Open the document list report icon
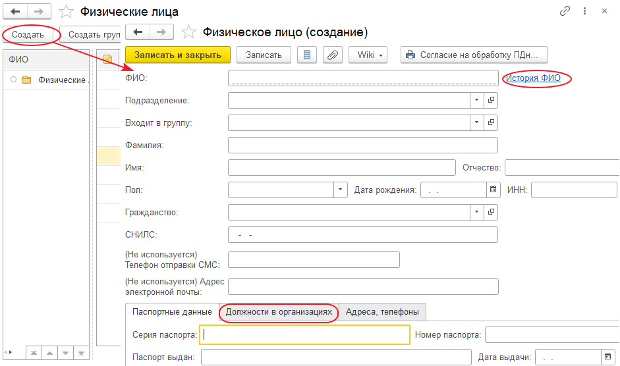620x366 pixels. [x=307, y=55]
